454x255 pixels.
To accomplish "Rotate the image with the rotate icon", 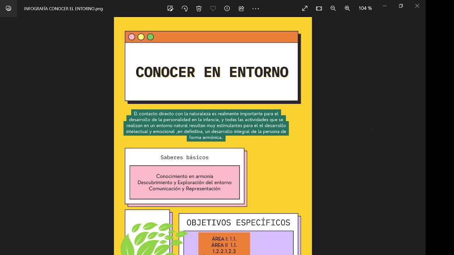I will tap(184, 8).
